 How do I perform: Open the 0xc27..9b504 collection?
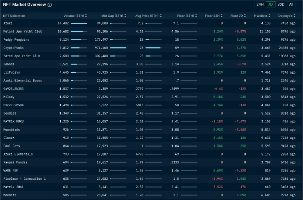point(13,105)
